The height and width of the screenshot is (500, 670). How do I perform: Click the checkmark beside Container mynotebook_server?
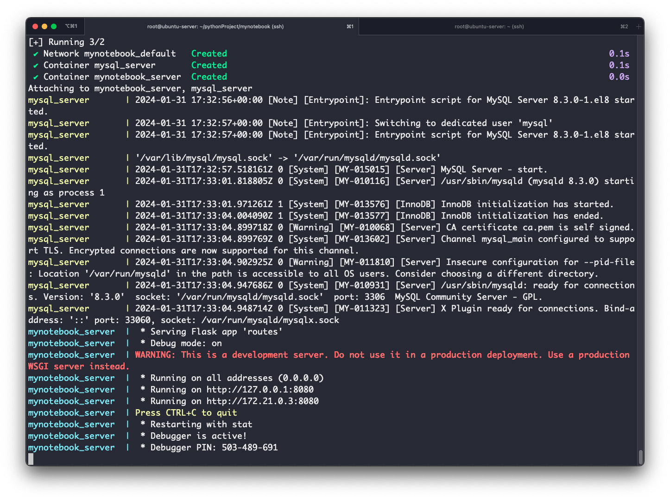[36, 77]
